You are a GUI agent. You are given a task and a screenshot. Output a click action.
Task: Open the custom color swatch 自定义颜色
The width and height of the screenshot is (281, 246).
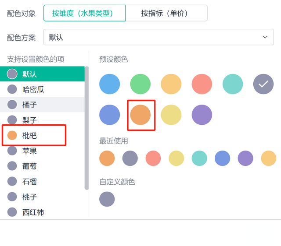coord(107,199)
